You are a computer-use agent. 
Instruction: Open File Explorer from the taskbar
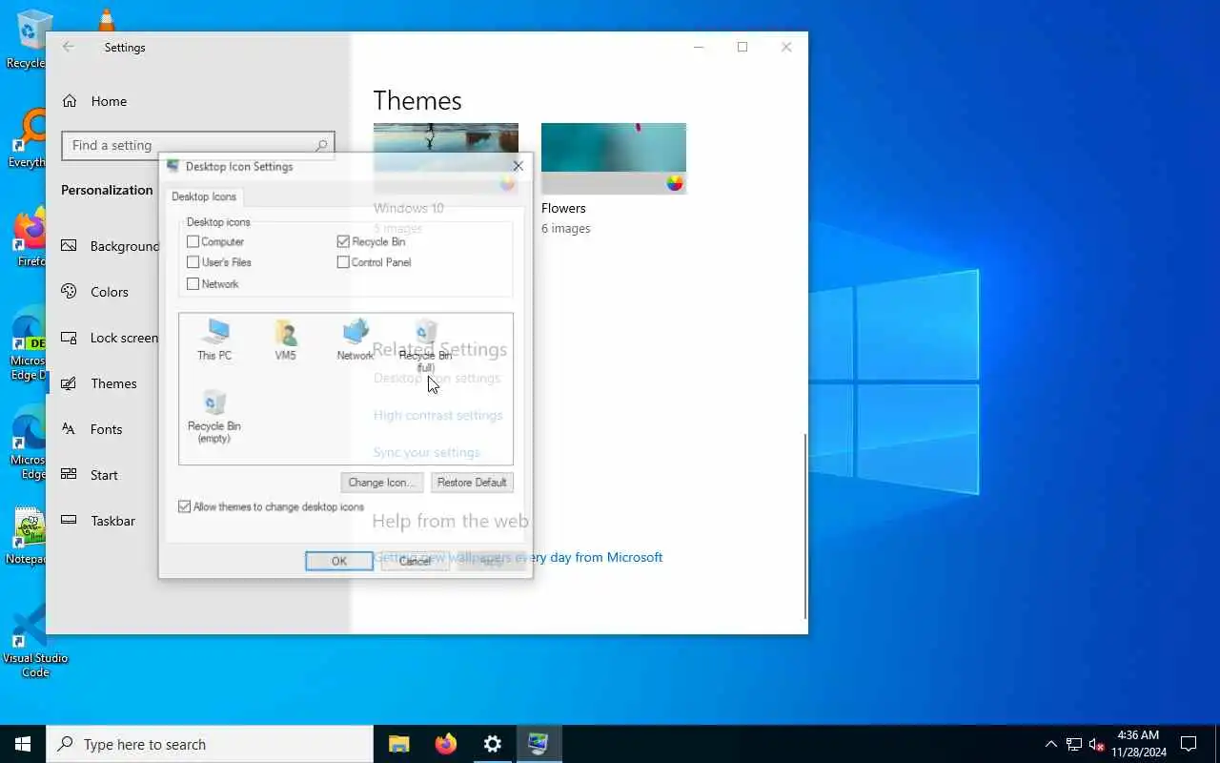[x=399, y=744]
